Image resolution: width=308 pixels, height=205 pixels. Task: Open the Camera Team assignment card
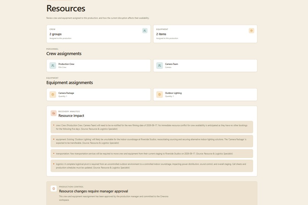point(205,66)
